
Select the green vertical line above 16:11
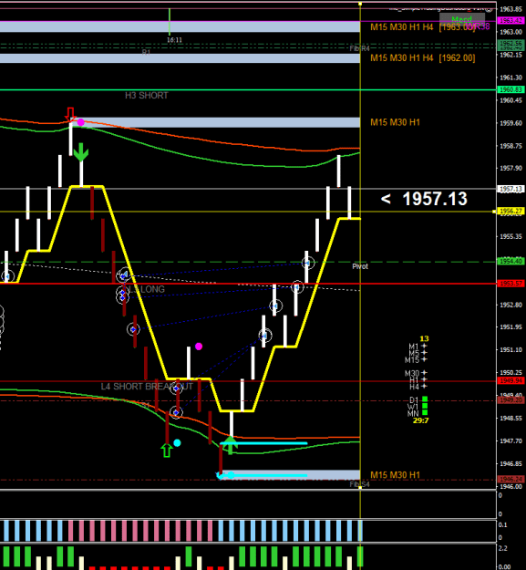(170, 22)
